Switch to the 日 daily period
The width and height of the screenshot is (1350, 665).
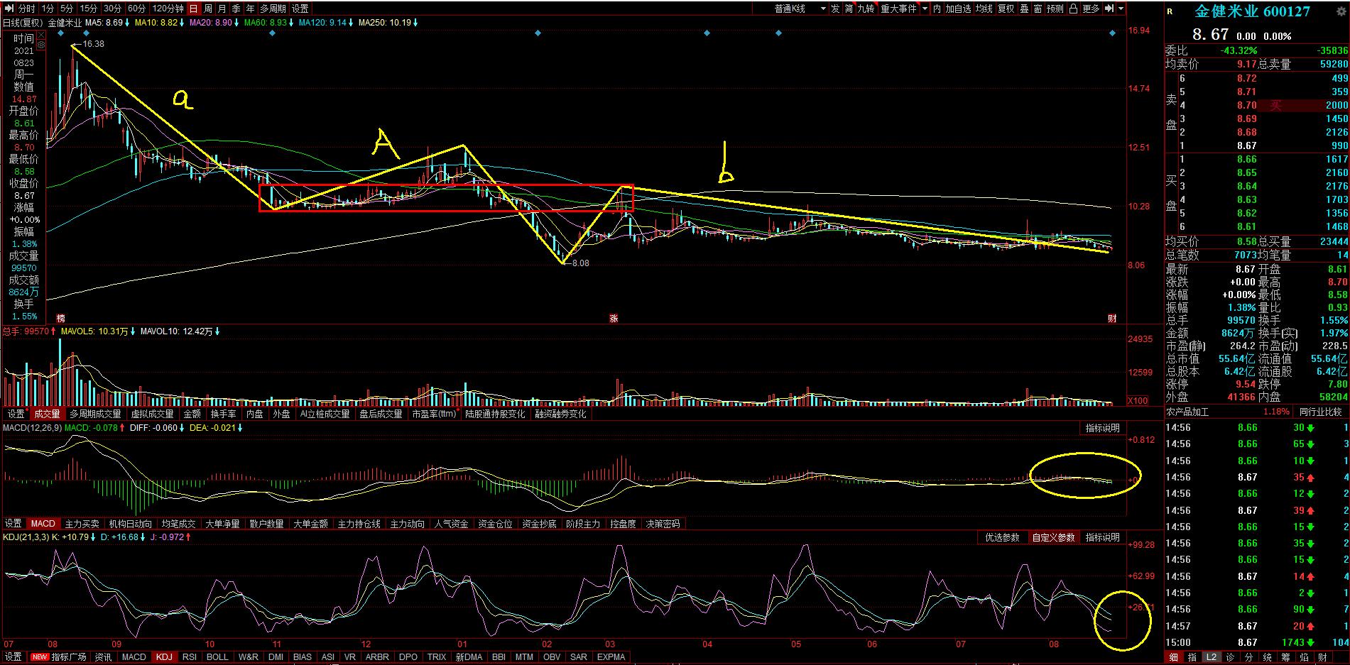[194, 9]
